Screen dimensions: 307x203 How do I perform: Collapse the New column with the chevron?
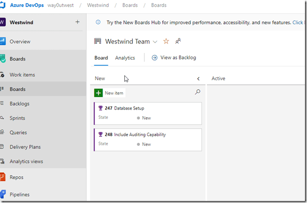tap(198, 79)
